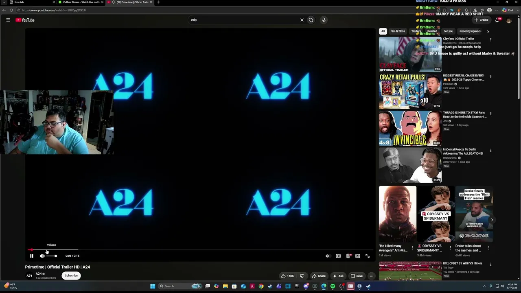Open the Invincible reaction video thumbnail
The image size is (521, 293).
pos(410,128)
